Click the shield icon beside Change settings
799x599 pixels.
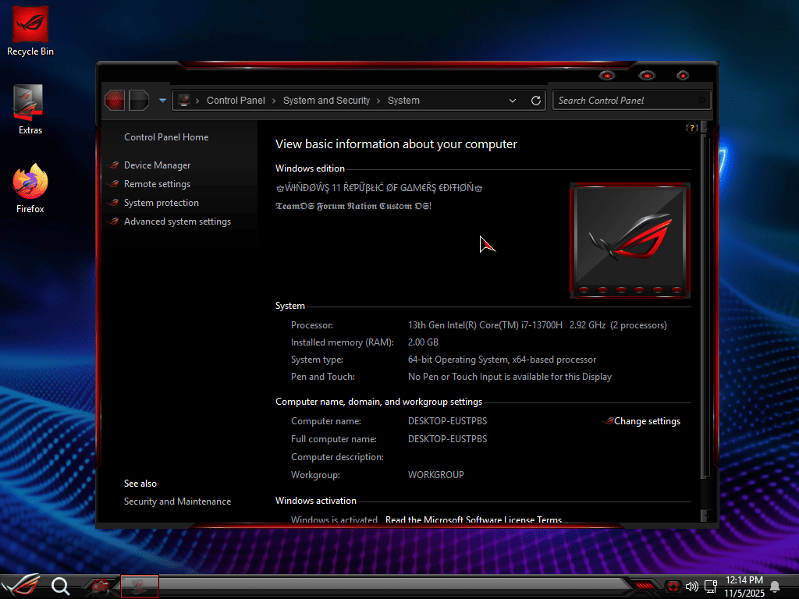[x=608, y=421]
